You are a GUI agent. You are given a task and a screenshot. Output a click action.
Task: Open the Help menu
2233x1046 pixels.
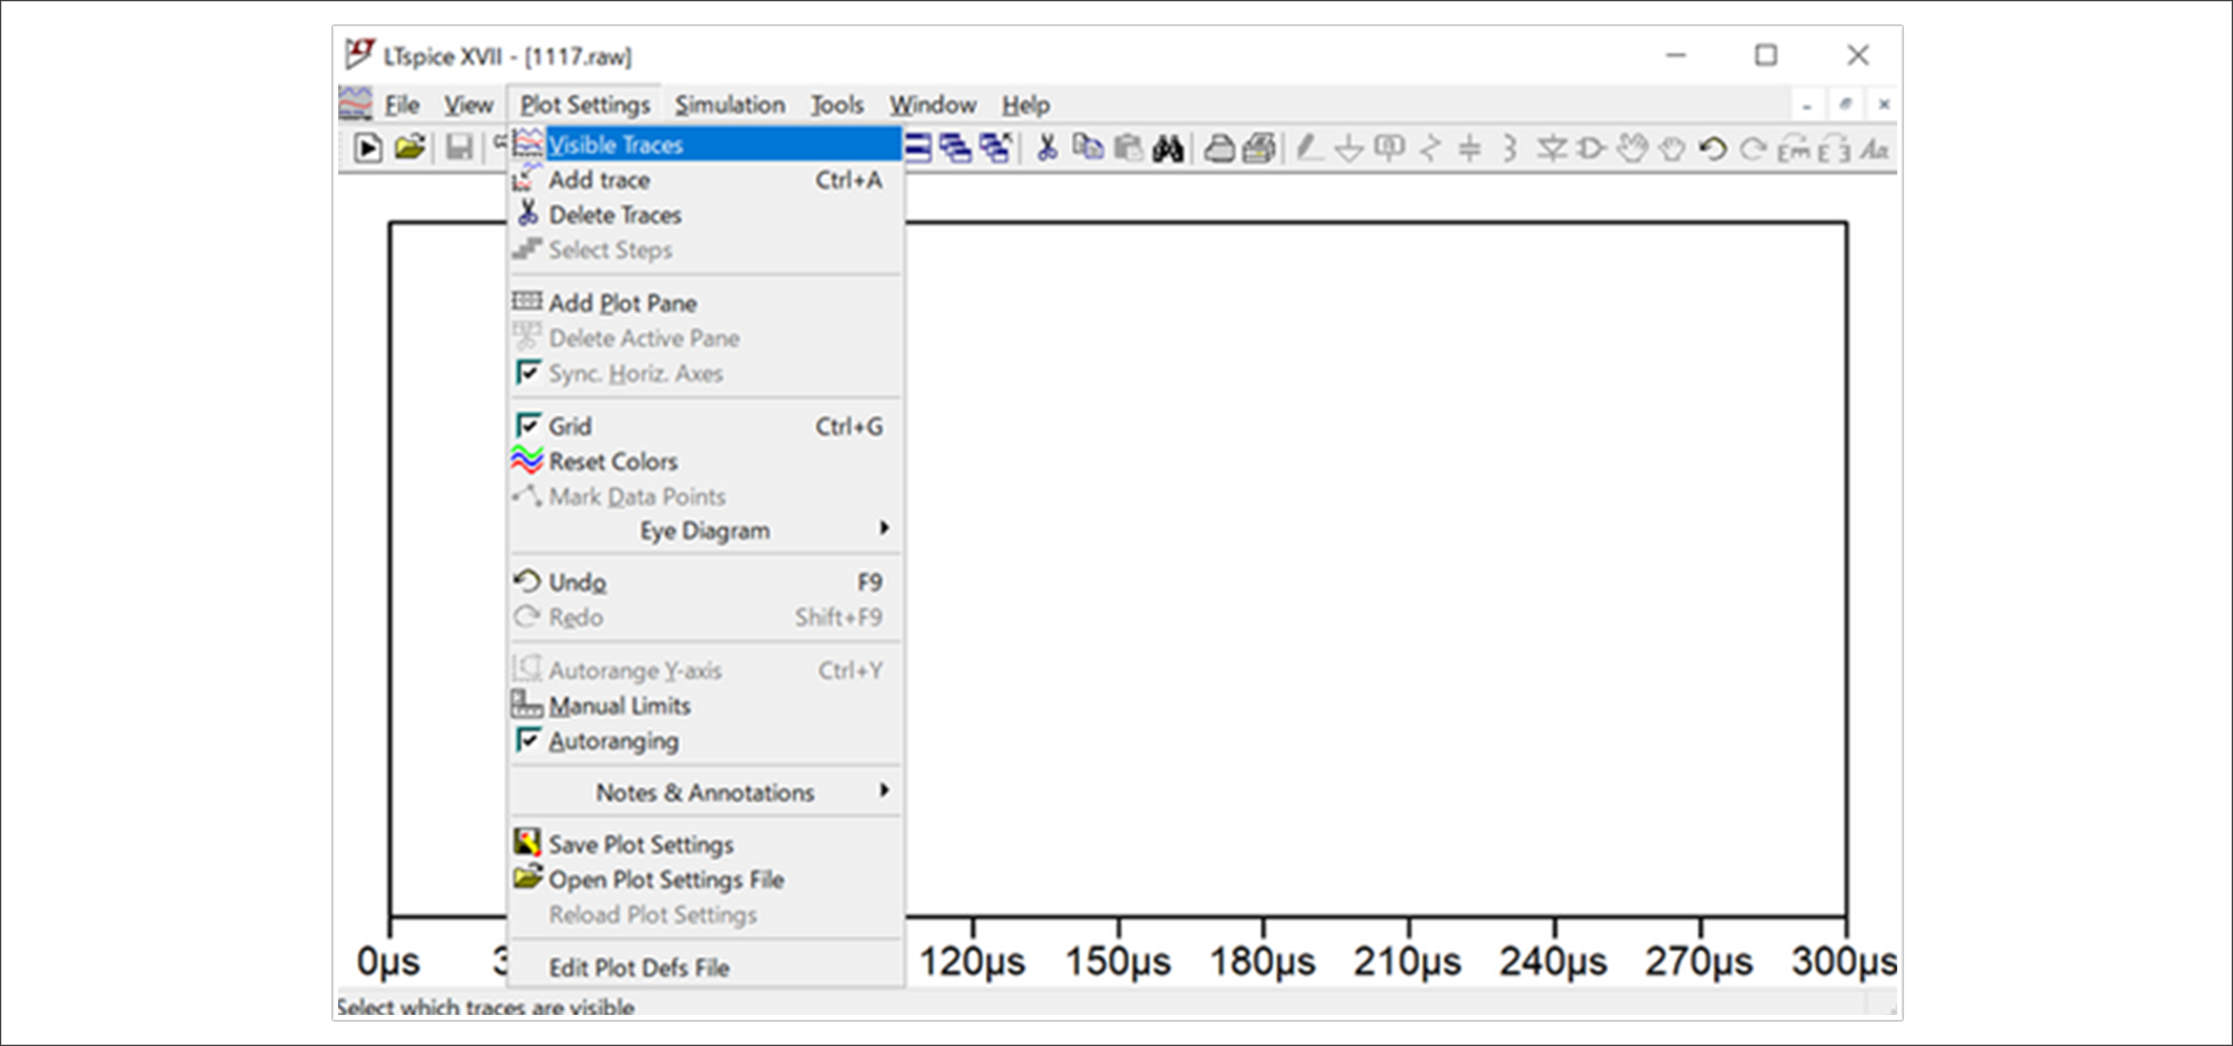point(1027,105)
